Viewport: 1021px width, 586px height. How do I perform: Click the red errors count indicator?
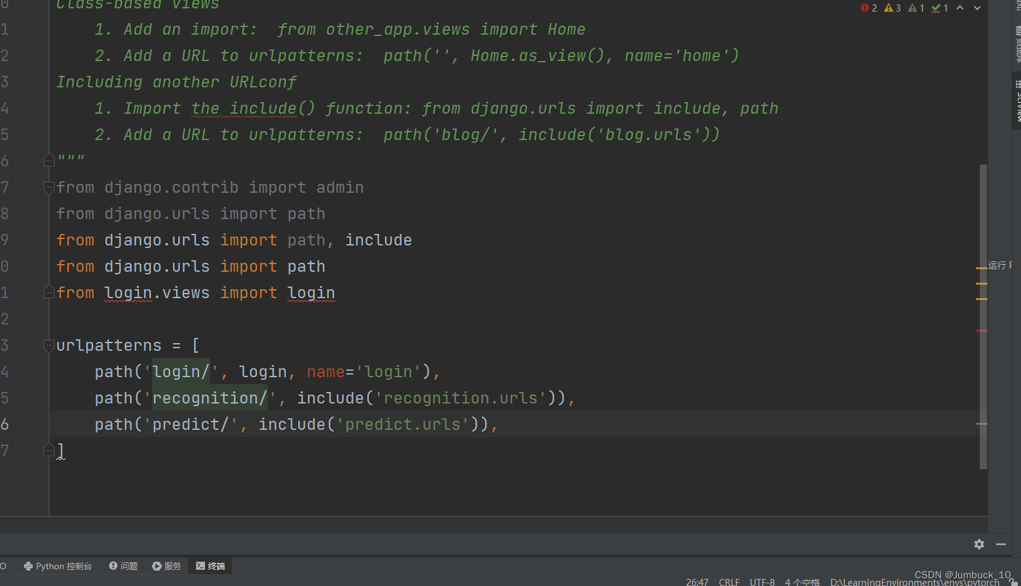coord(869,8)
